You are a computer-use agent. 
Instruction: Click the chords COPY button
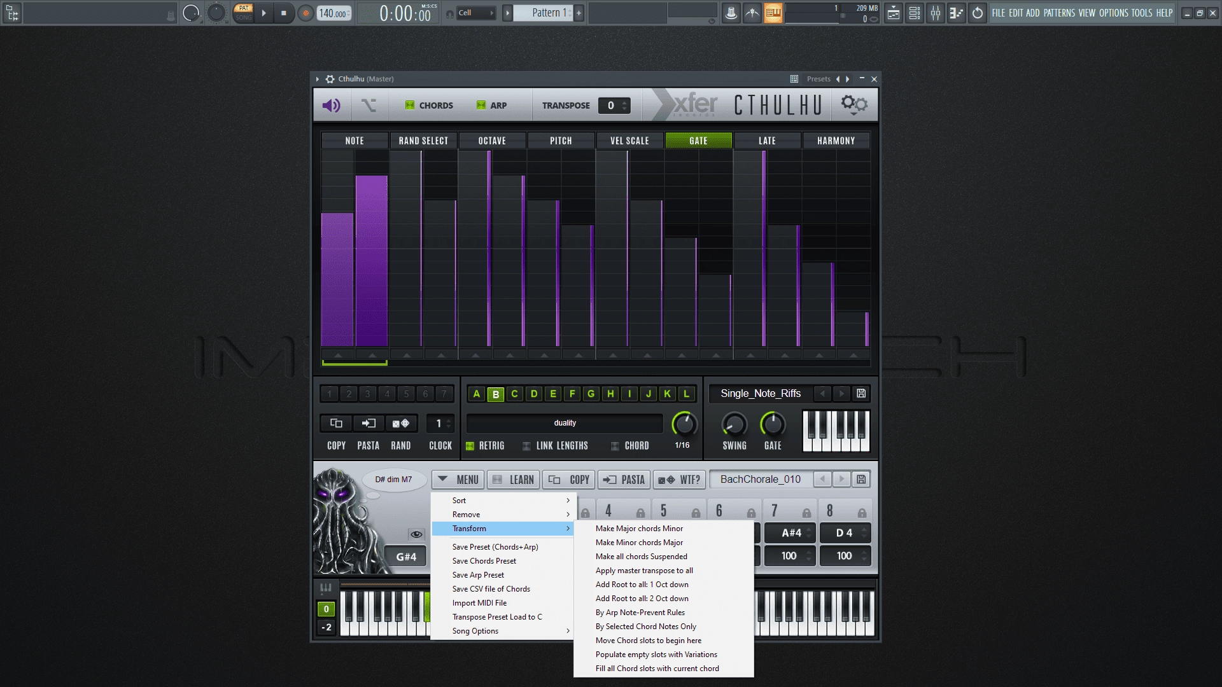569,480
